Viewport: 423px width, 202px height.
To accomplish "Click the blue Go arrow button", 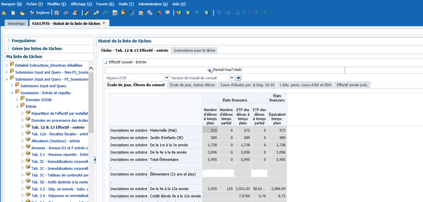I will tap(238, 78).
